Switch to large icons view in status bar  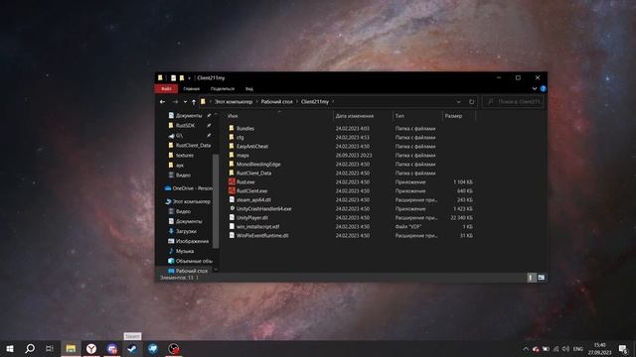click(x=541, y=278)
